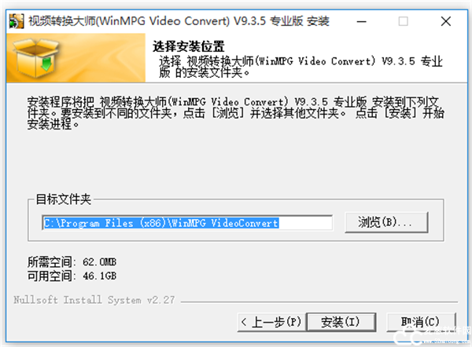Viewport: 472px width, 347px height.
Task: Click the 浏览(B)... browse button
Action: (386, 223)
